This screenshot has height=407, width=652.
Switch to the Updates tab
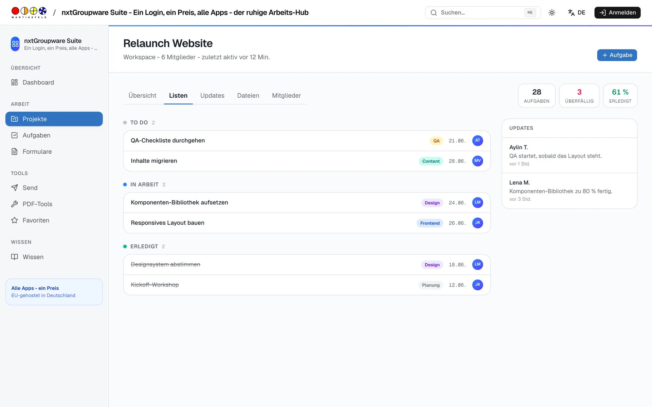pyautogui.click(x=212, y=96)
